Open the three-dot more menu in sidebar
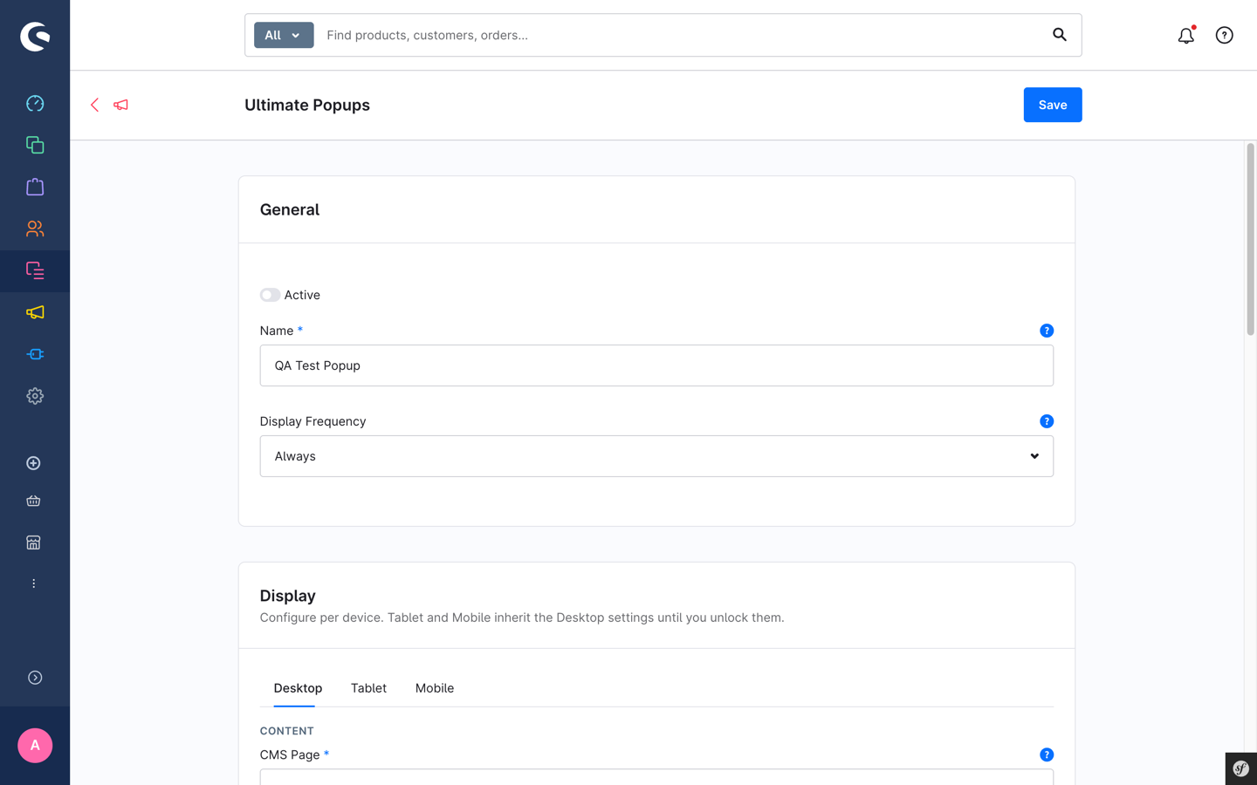Image resolution: width=1257 pixels, height=785 pixels. pyautogui.click(x=33, y=584)
